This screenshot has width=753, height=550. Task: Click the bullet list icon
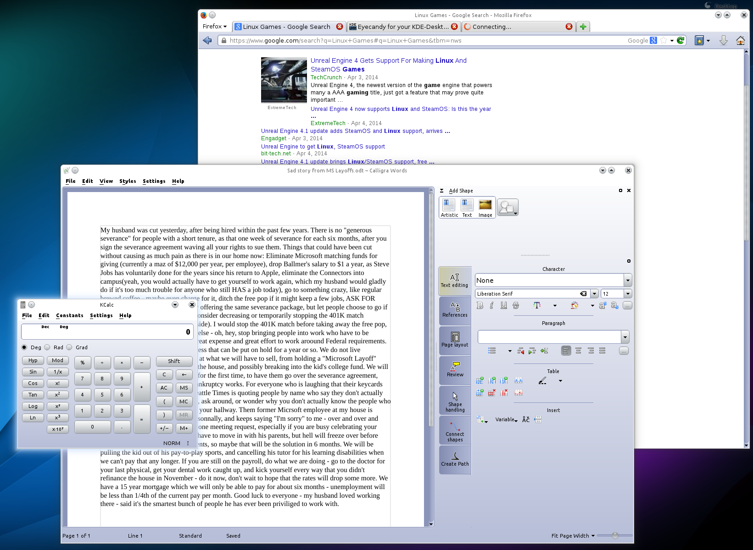click(x=492, y=351)
